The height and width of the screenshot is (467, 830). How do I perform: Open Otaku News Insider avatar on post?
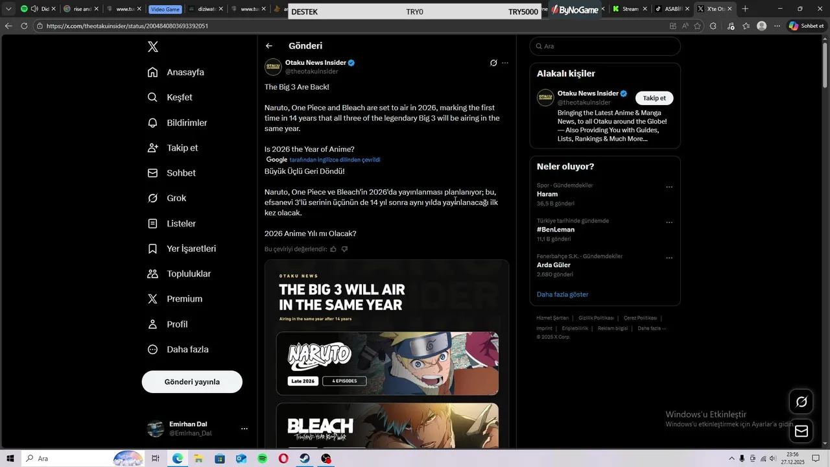tap(273, 67)
